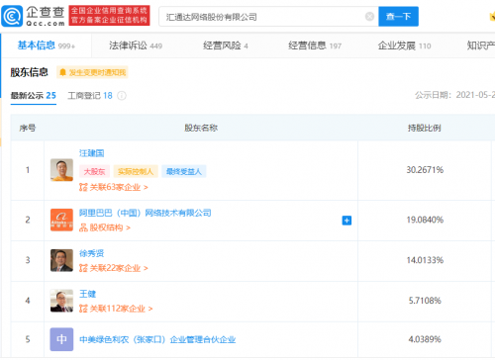
Task: Click the 序号 column header
Action: (x=28, y=128)
